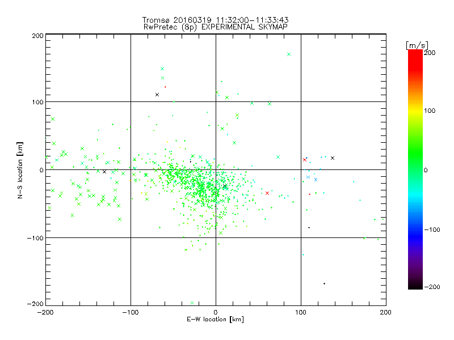Click the 'N-S location [km]' axis label

click(x=20, y=171)
